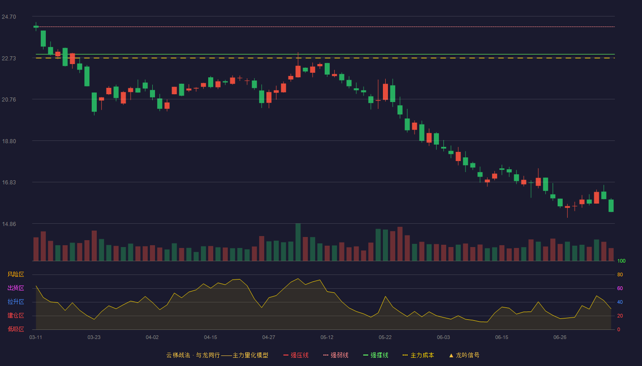
Task: Click the 04-27 date label
Action: (x=269, y=337)
